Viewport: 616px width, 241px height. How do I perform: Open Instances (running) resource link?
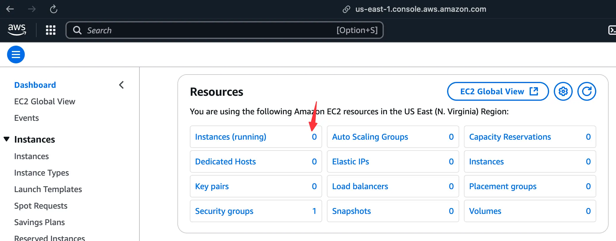(x=230, y=137)
